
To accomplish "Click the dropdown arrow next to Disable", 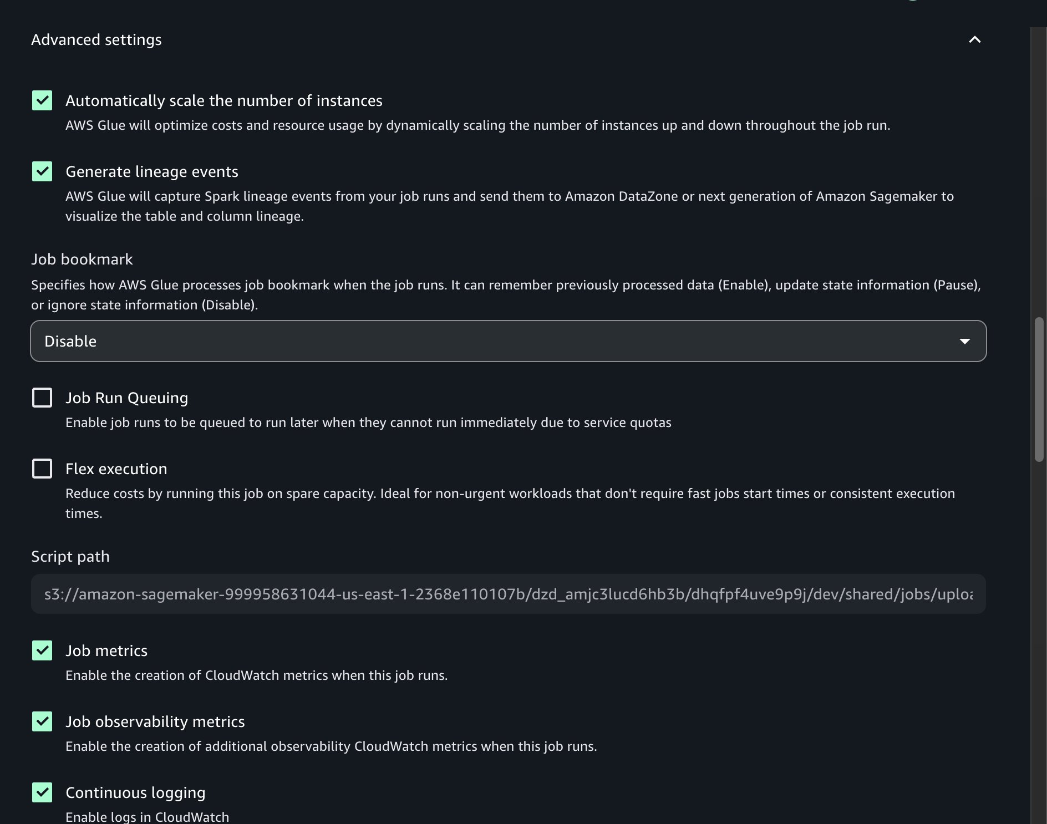I will point(965,341).
